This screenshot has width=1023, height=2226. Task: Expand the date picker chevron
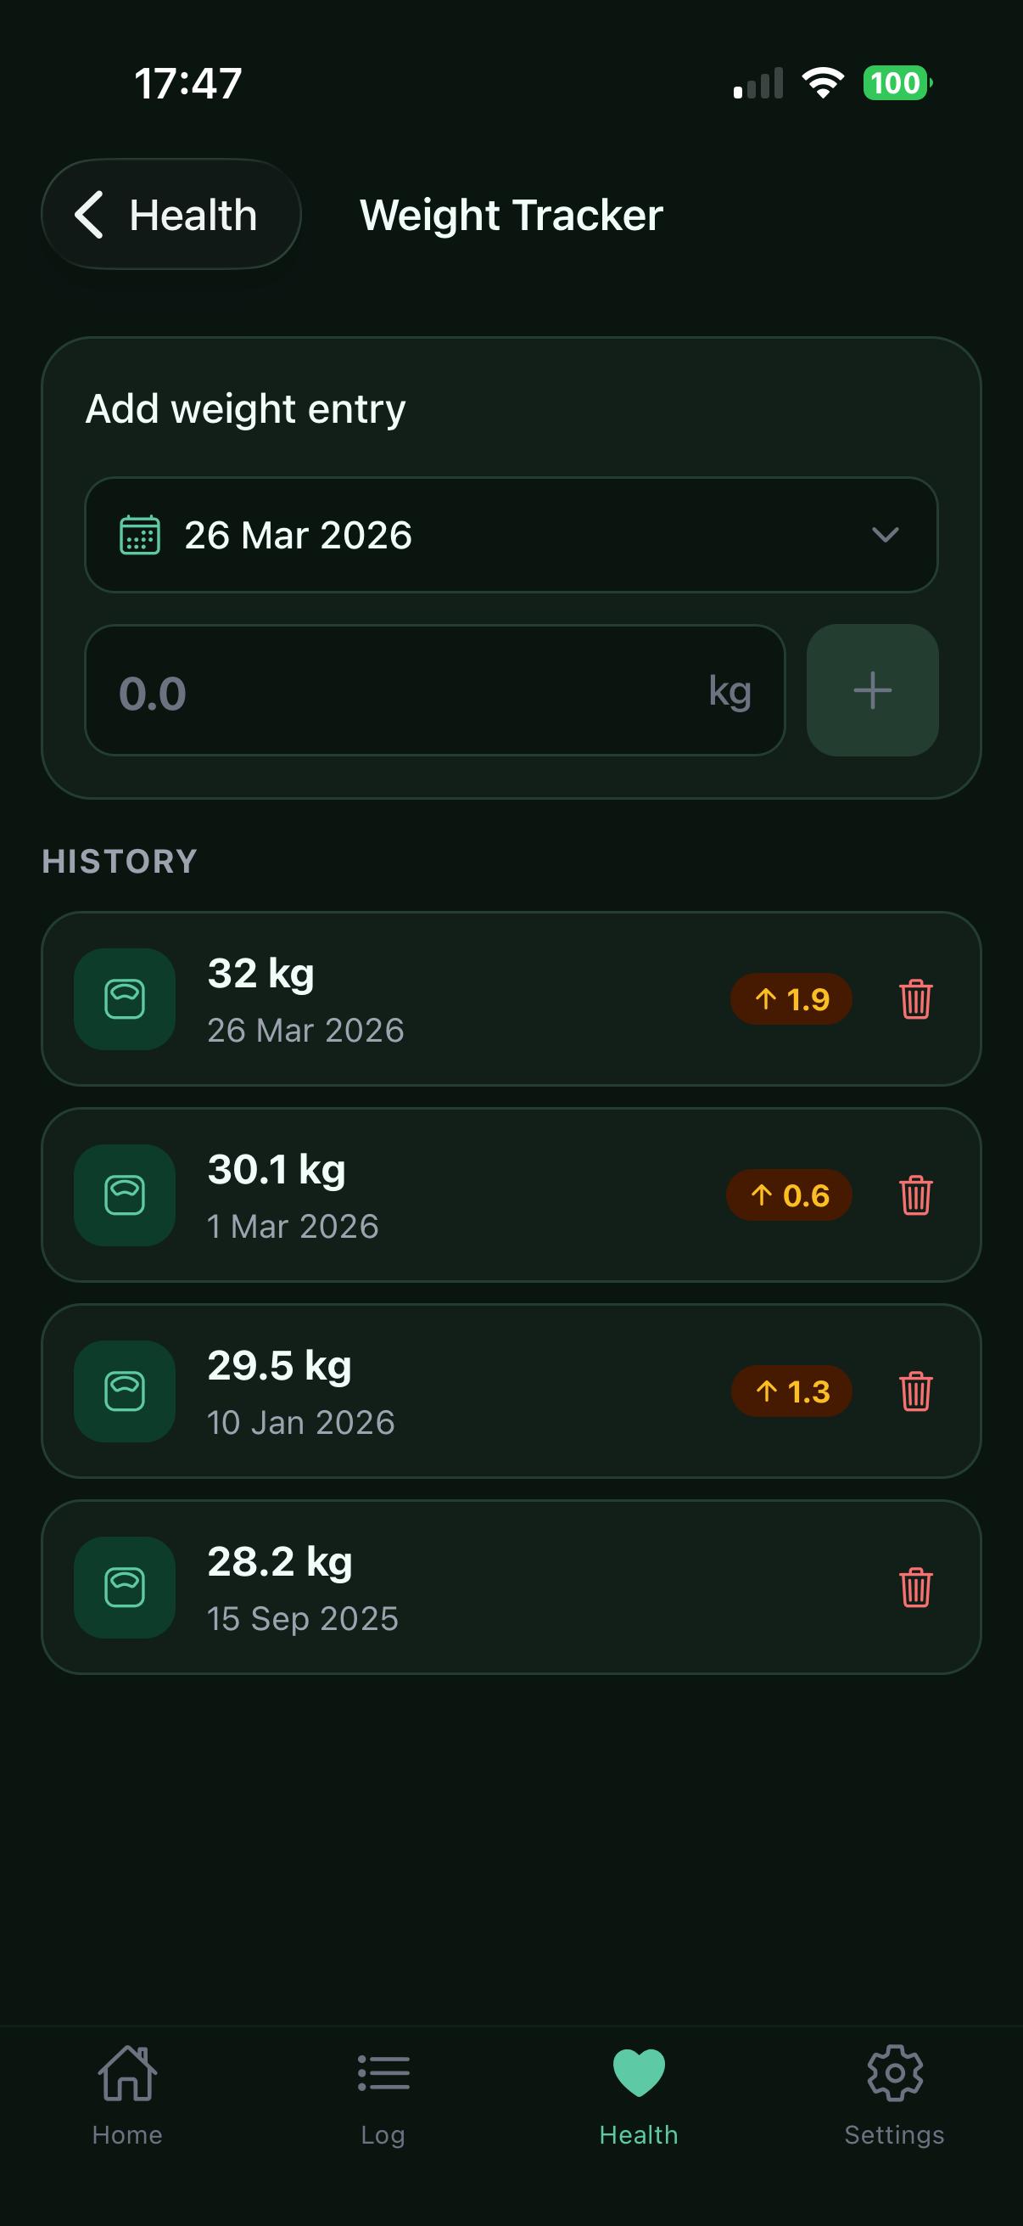885,535
